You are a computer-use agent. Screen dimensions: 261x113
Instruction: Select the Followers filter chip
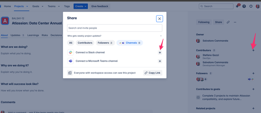pyautogui.click(x=105, y=43)
